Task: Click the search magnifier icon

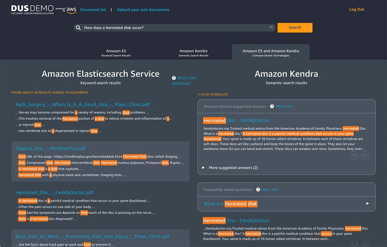Action: coord(78,27)
